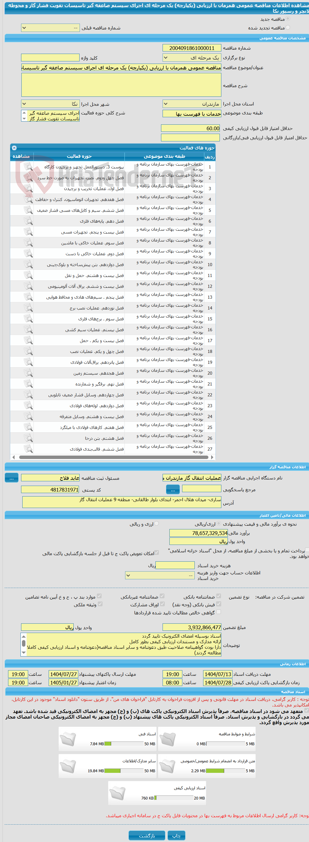
Task: Select the مناقصه جدید radio button
Action: 288,19
